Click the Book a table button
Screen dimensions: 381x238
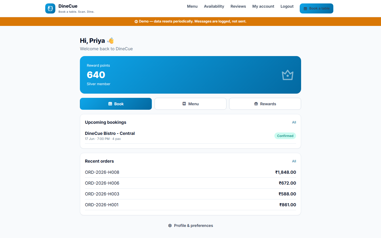pyautogui.click(x=316, y=8)
